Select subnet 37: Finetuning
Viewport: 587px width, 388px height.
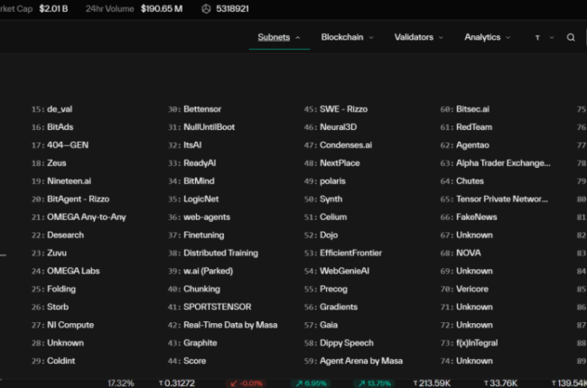point(196,235)
